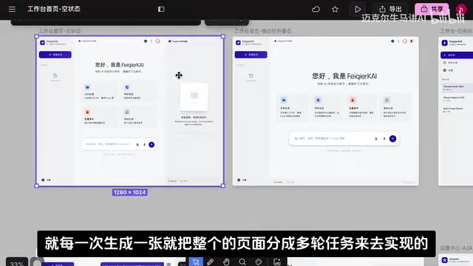473x266 pixels.
Task: Select the white placeholder card in first frame
Action: point(194,97)
